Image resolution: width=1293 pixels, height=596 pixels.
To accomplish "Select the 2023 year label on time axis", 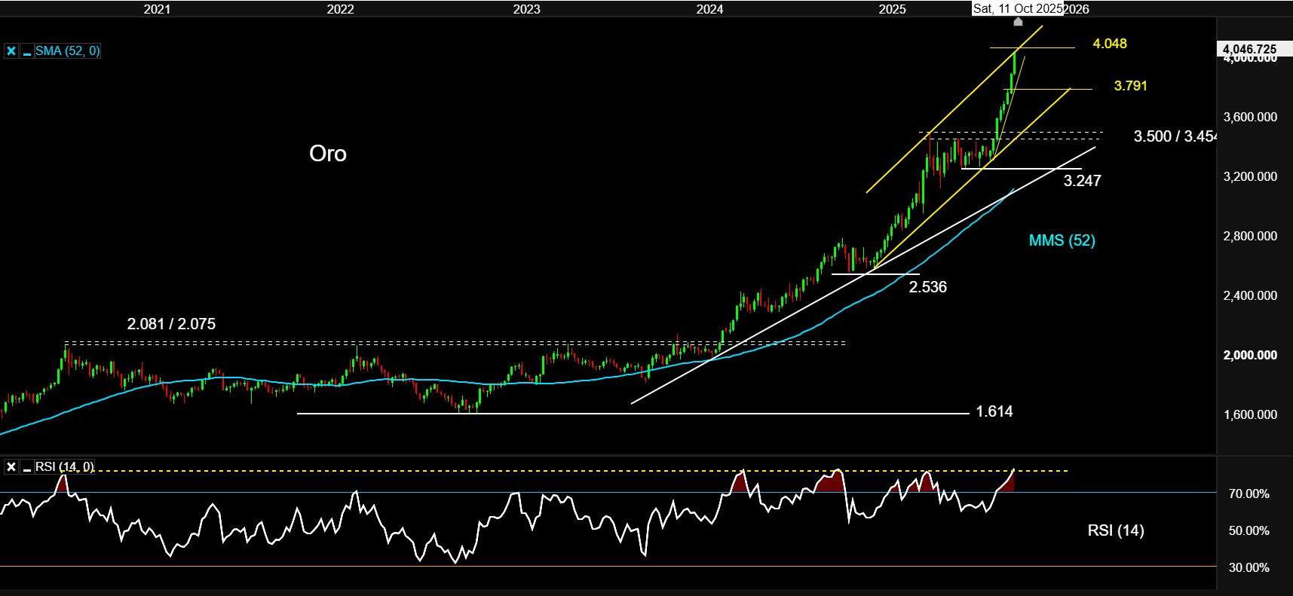I will (526, 9).
